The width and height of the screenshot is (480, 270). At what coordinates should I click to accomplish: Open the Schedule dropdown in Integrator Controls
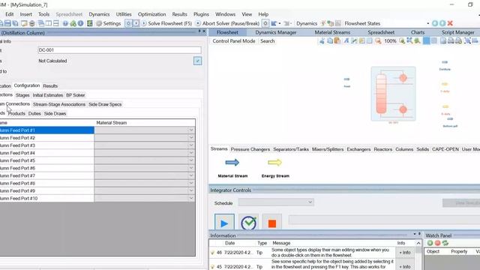[276, 202]
